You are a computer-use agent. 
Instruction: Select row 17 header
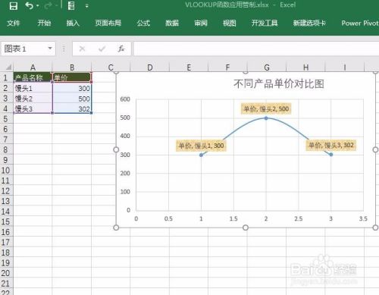click(x=6, y=243)
